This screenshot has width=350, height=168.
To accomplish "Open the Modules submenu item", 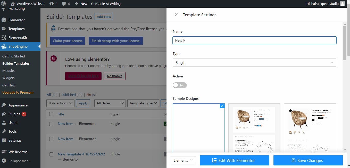I will (x=9, y=71).
